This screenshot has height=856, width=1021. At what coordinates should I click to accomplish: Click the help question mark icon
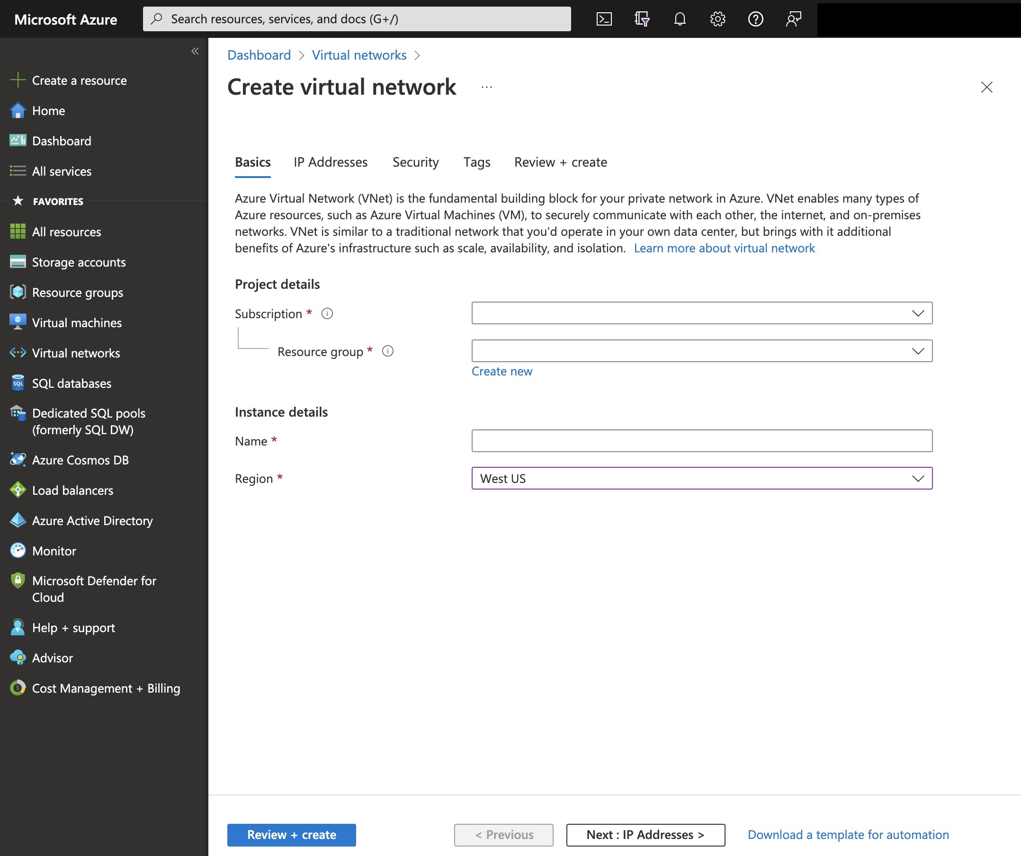click(755, 19)
